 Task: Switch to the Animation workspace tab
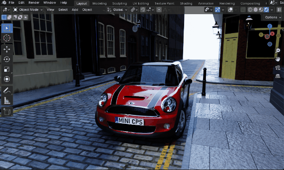(x=206, y=3)
